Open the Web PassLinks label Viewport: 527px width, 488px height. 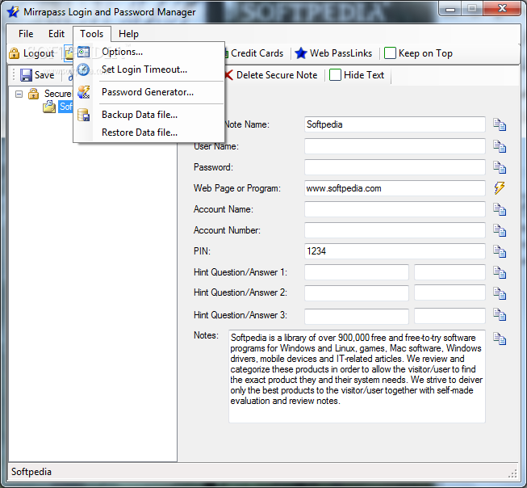point(341,53)
